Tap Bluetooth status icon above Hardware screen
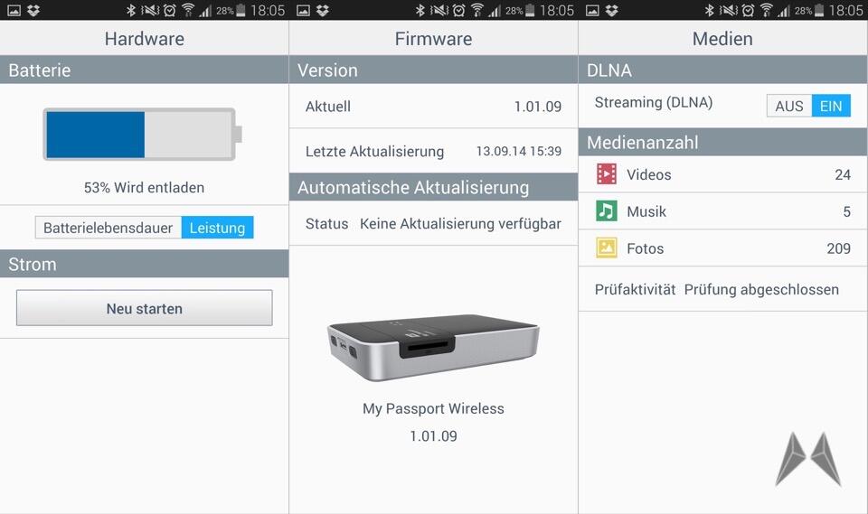Image resolution: width=868 pixels, height=514 pixels. [x=130, y=10]
